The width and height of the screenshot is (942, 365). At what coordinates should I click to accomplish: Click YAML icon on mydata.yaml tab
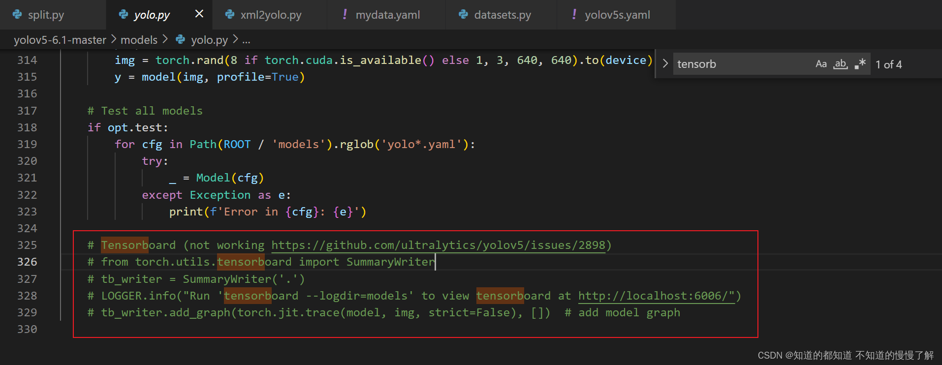(x=345, y=14)
